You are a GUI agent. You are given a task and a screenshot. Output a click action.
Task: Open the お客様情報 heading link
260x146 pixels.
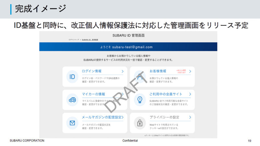(158, 71)
